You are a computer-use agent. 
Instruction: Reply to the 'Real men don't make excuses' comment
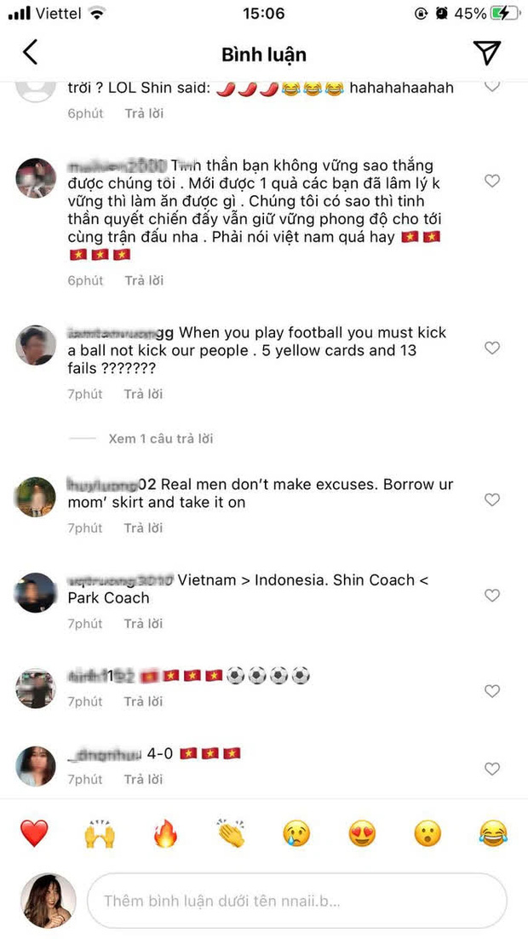tap(143, 528)
